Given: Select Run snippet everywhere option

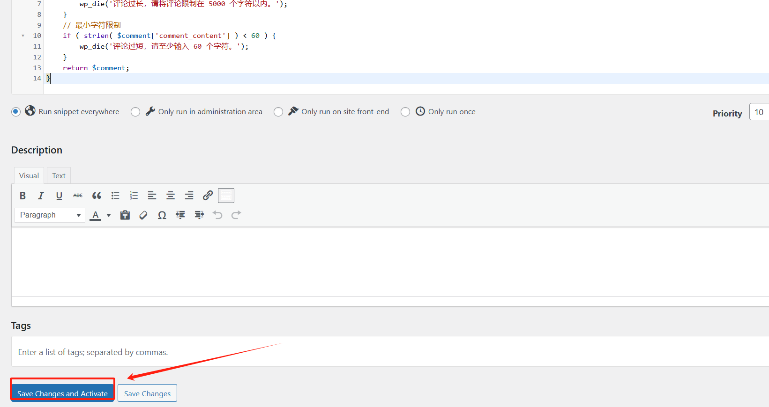Looking at the screenshot, I should coord(16,112).
